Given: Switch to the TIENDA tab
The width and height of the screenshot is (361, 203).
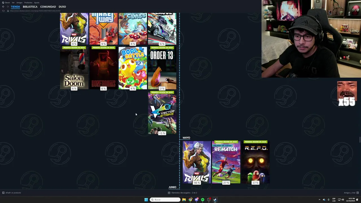Looking at the screenshot, I should pyautogui.click(x=16, y=7).
